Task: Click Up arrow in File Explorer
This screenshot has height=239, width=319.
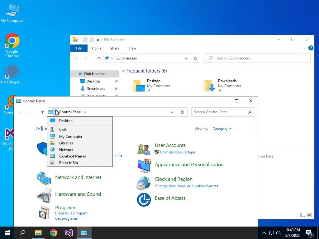Action: (x=99, y=58)
